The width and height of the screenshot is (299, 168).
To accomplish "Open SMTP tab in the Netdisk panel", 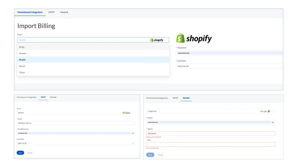I will [175, 98].
